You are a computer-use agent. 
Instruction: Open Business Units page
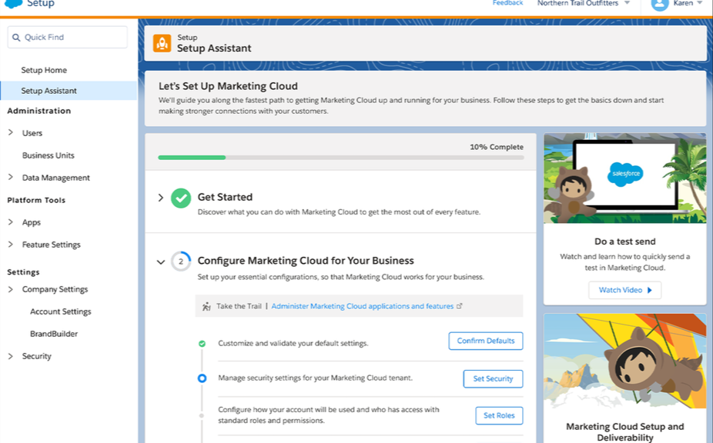point(49,155)
